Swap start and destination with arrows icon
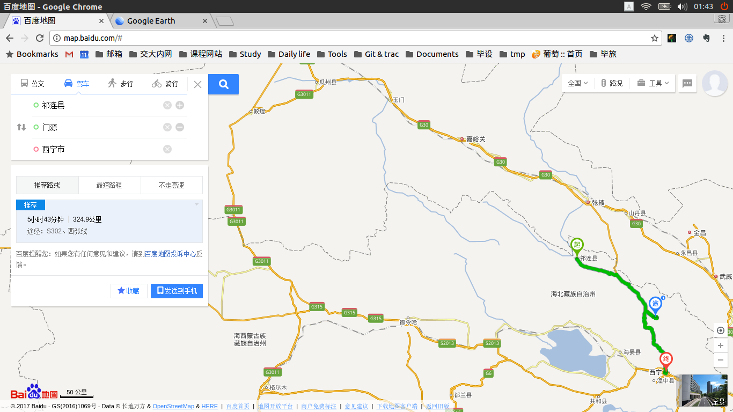The image size is (733, 412). click(x=21, y=127)
